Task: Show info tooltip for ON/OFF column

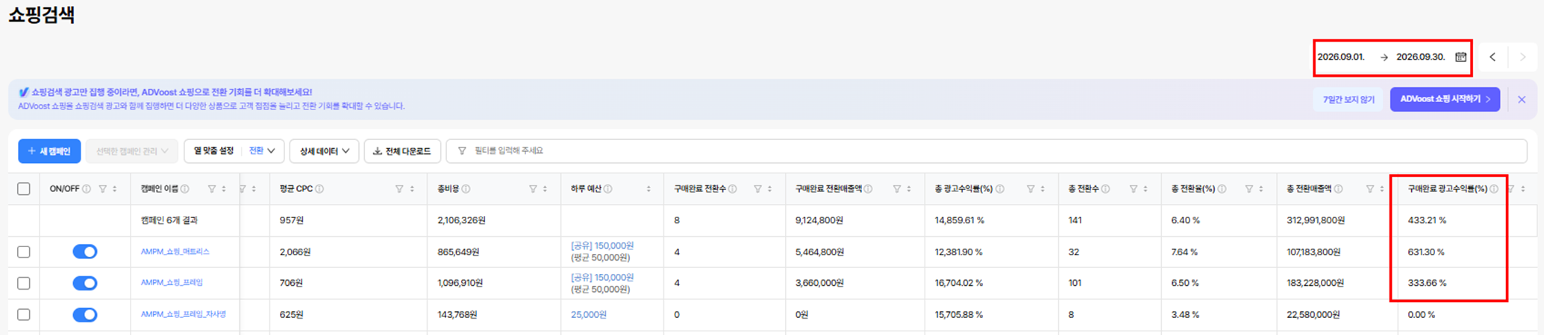Action: (87, 189)
